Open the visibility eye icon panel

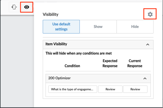[26, 7]
